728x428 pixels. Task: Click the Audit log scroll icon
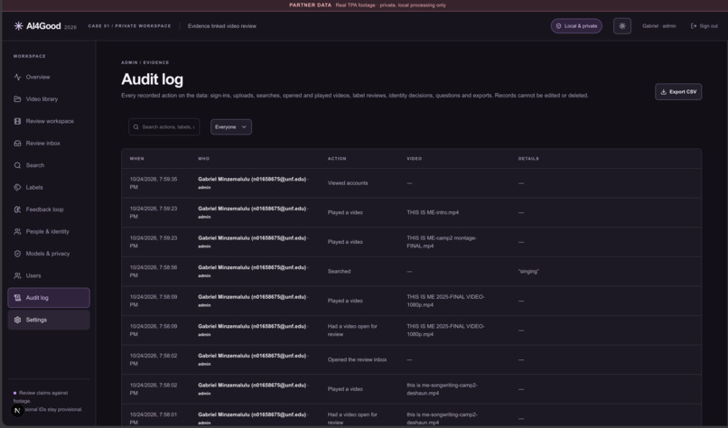click(18, 298)
